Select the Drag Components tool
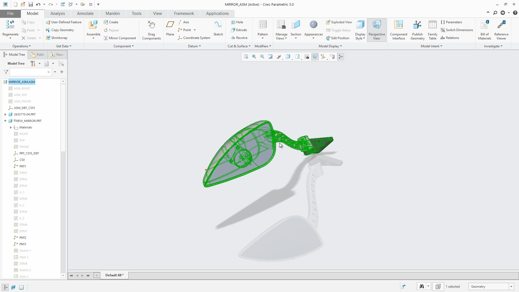The image size is (519, 292). click(x=151, y=30)
